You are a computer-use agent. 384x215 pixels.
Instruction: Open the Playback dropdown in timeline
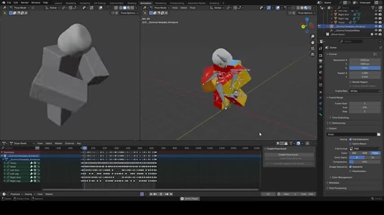(x=16, y=194)
